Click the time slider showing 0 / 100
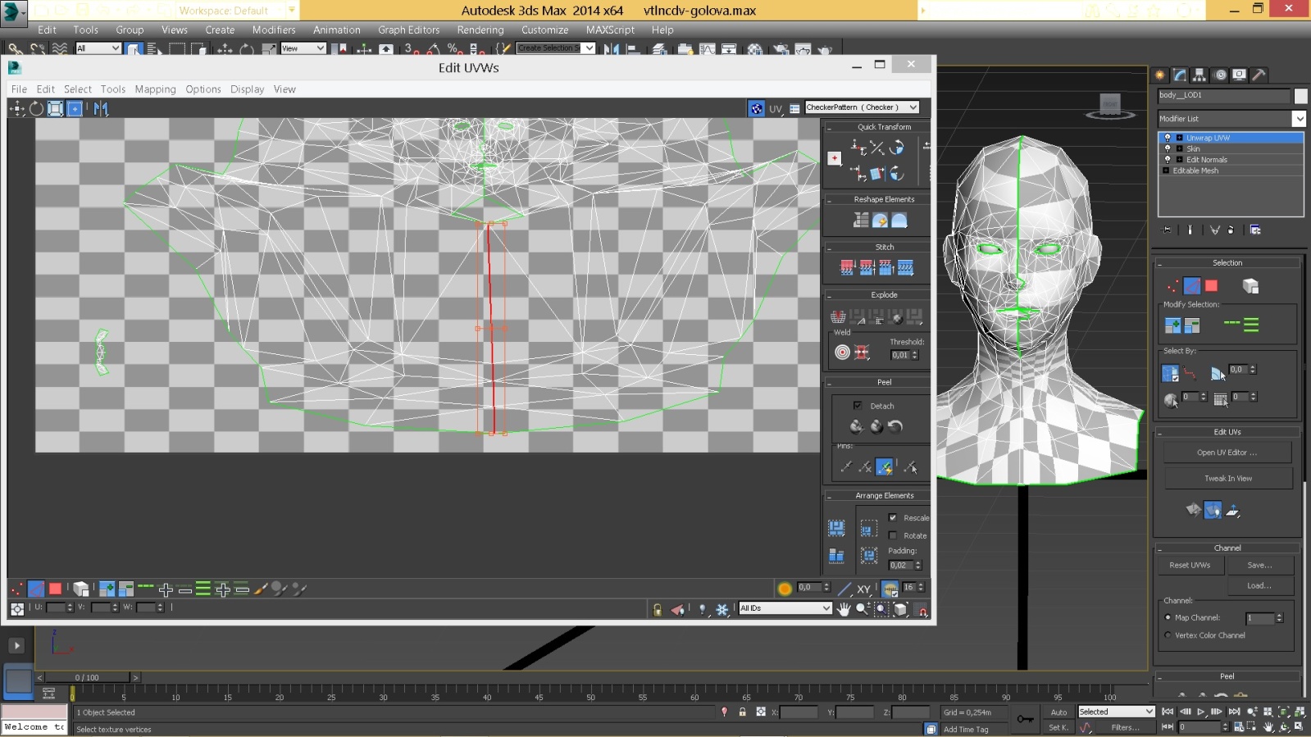1311x737 pixels. point(87,677)
